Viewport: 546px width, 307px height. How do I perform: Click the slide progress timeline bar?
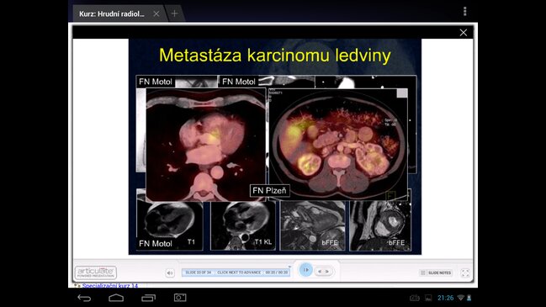[236, 273]
